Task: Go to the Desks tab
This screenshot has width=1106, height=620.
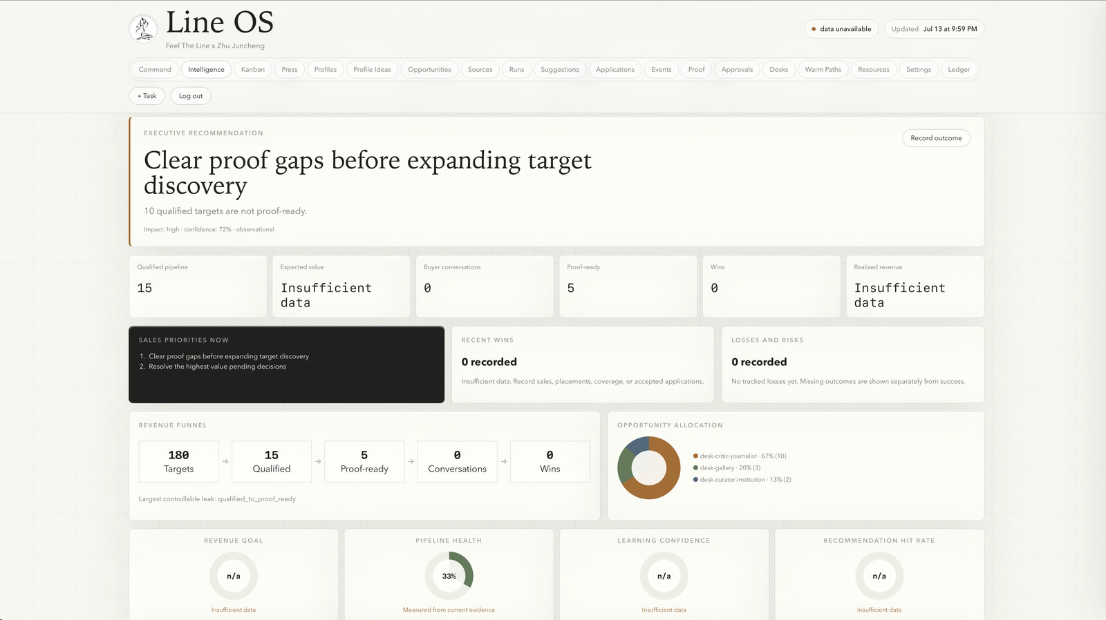Action: (779, 70)
